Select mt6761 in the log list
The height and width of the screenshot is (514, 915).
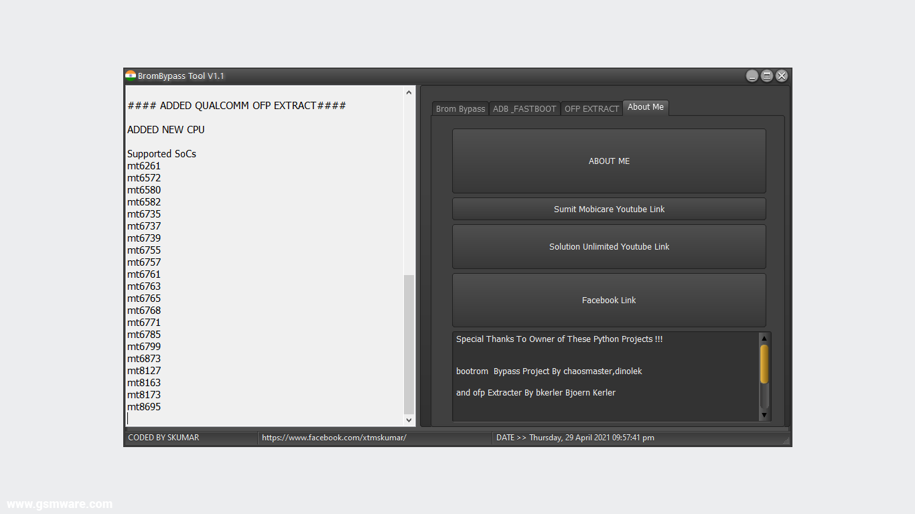click(x=144, y=274)
